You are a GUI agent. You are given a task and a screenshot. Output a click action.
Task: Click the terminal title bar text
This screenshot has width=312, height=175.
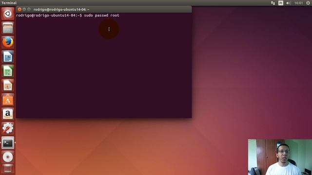tap(61, 10)
